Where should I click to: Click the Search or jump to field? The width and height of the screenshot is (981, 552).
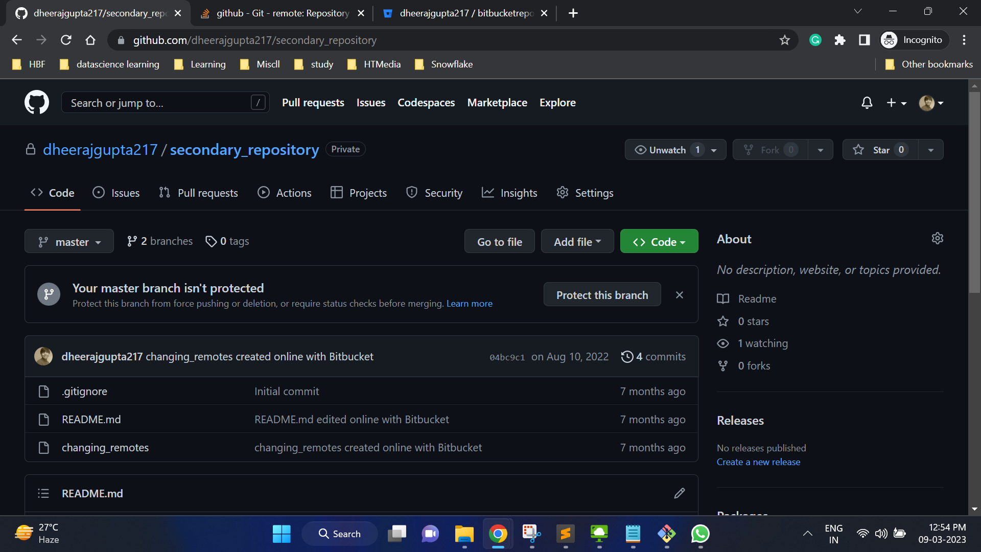click(x=163, y=102)
